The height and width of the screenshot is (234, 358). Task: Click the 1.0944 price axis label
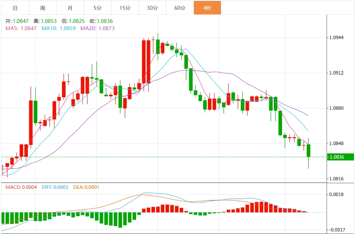click(x=336, y=38)
